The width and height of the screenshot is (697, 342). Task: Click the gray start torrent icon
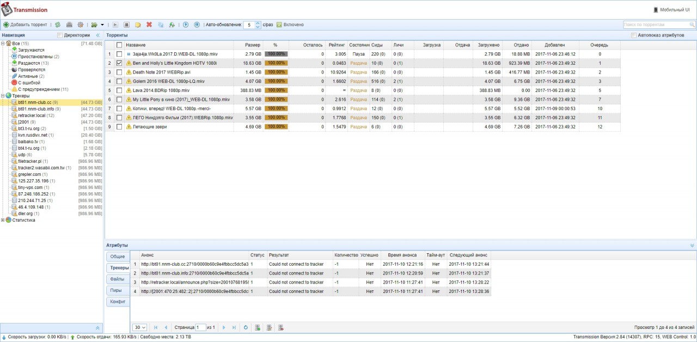pos(115,25)
